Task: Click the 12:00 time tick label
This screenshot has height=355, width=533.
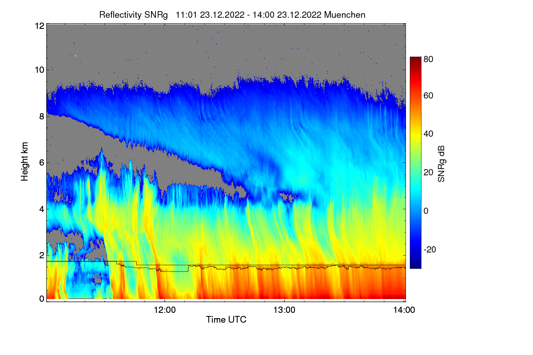Action: (165, 311)
